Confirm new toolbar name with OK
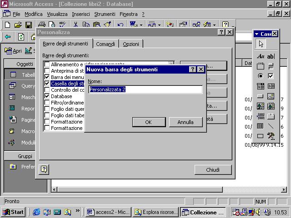The width and height of the screenshot is (291, 218). (x=149, y=122)
